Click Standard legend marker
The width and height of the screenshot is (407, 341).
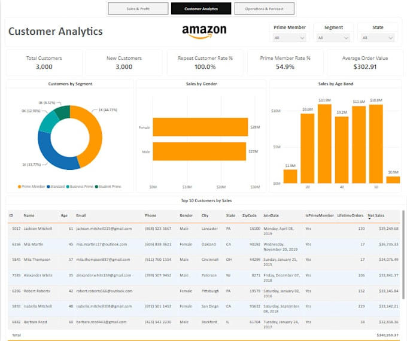(x=48, y=187)
